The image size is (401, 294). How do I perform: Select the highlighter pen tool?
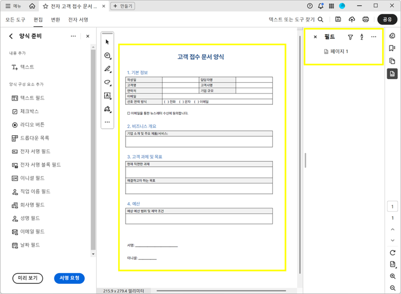(x=107, y=69)
